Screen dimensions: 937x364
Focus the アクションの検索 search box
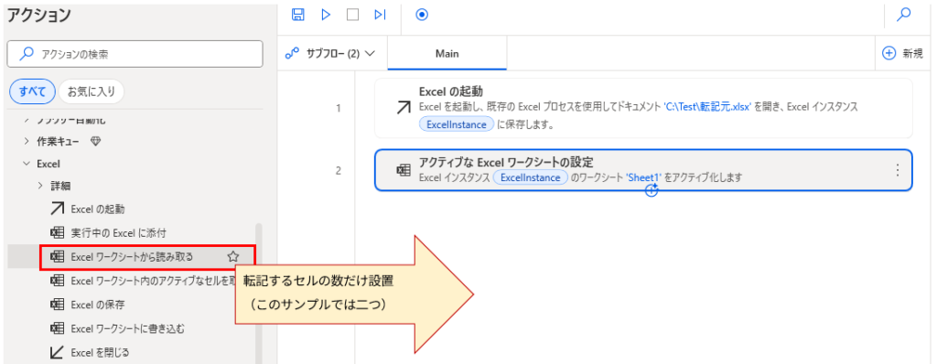coord(135,54)
